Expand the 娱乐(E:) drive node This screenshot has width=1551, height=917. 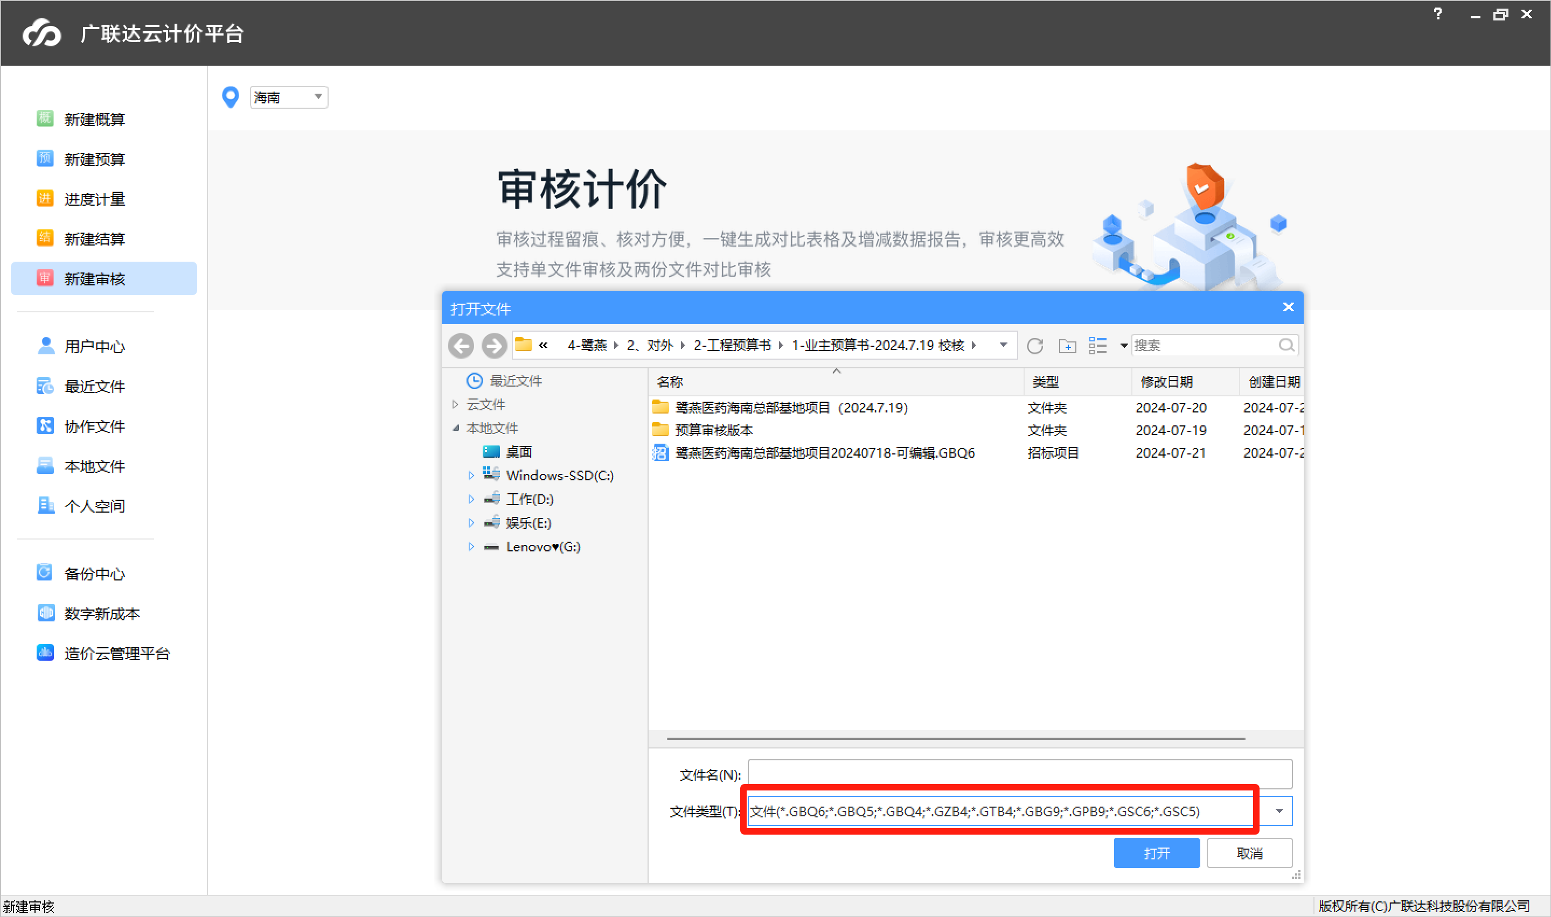tap(471, 523)
